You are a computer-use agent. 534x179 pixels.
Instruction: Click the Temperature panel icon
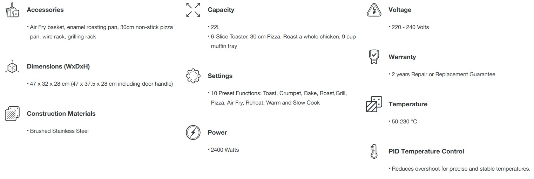[374, 105]
